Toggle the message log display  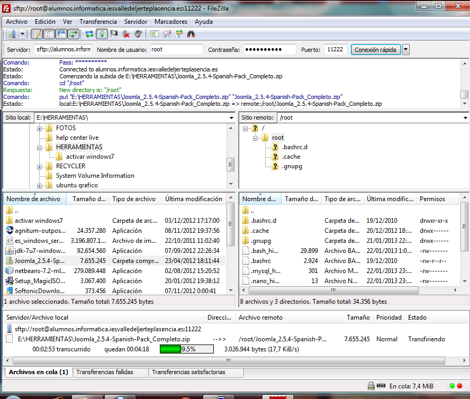tap(37, 34)
